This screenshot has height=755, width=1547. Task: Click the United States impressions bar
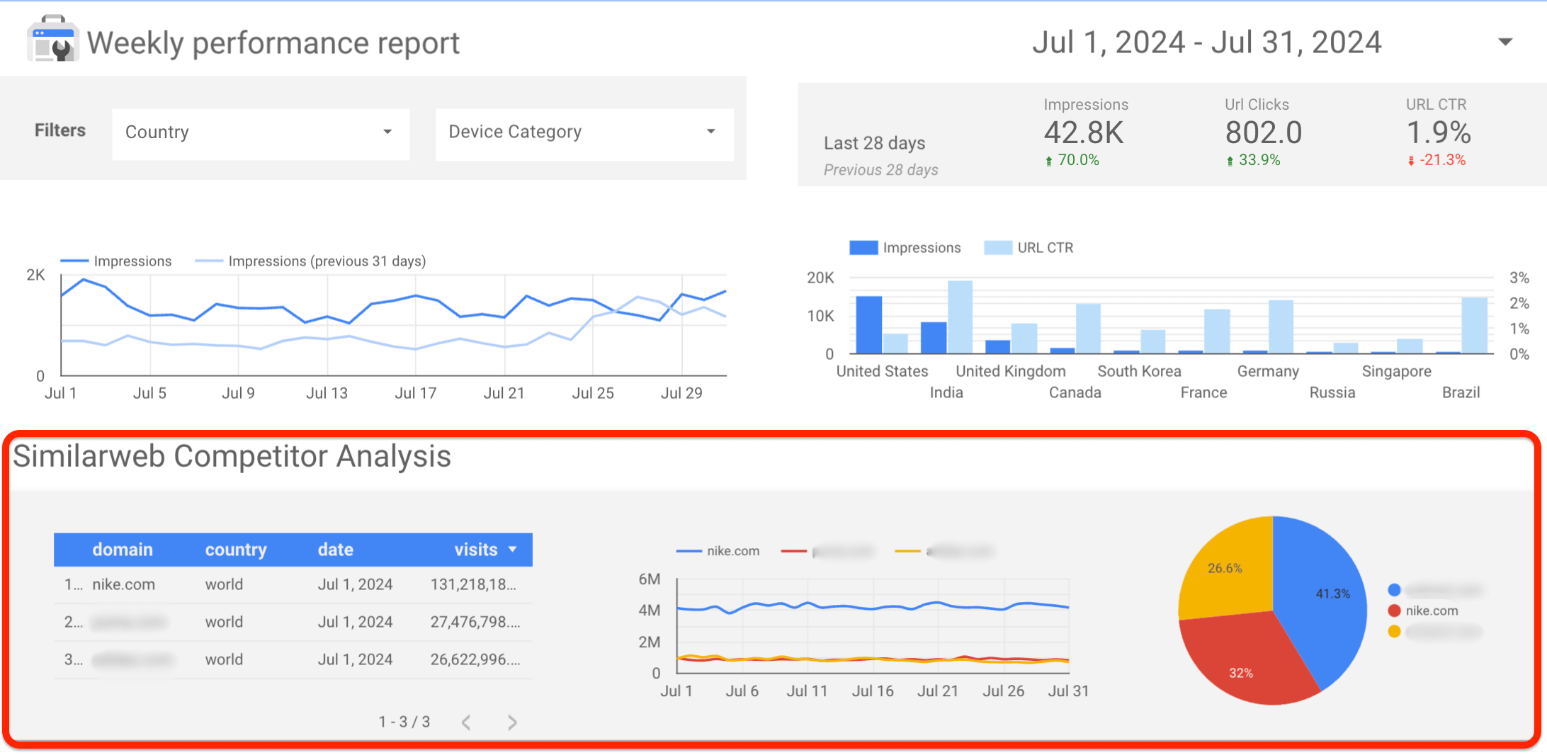coord(869,324)
